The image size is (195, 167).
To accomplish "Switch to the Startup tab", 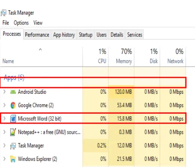I will pos(85,35).
